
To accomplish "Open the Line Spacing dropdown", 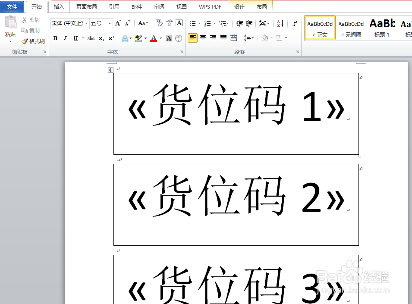I will (x=248, y=38).
